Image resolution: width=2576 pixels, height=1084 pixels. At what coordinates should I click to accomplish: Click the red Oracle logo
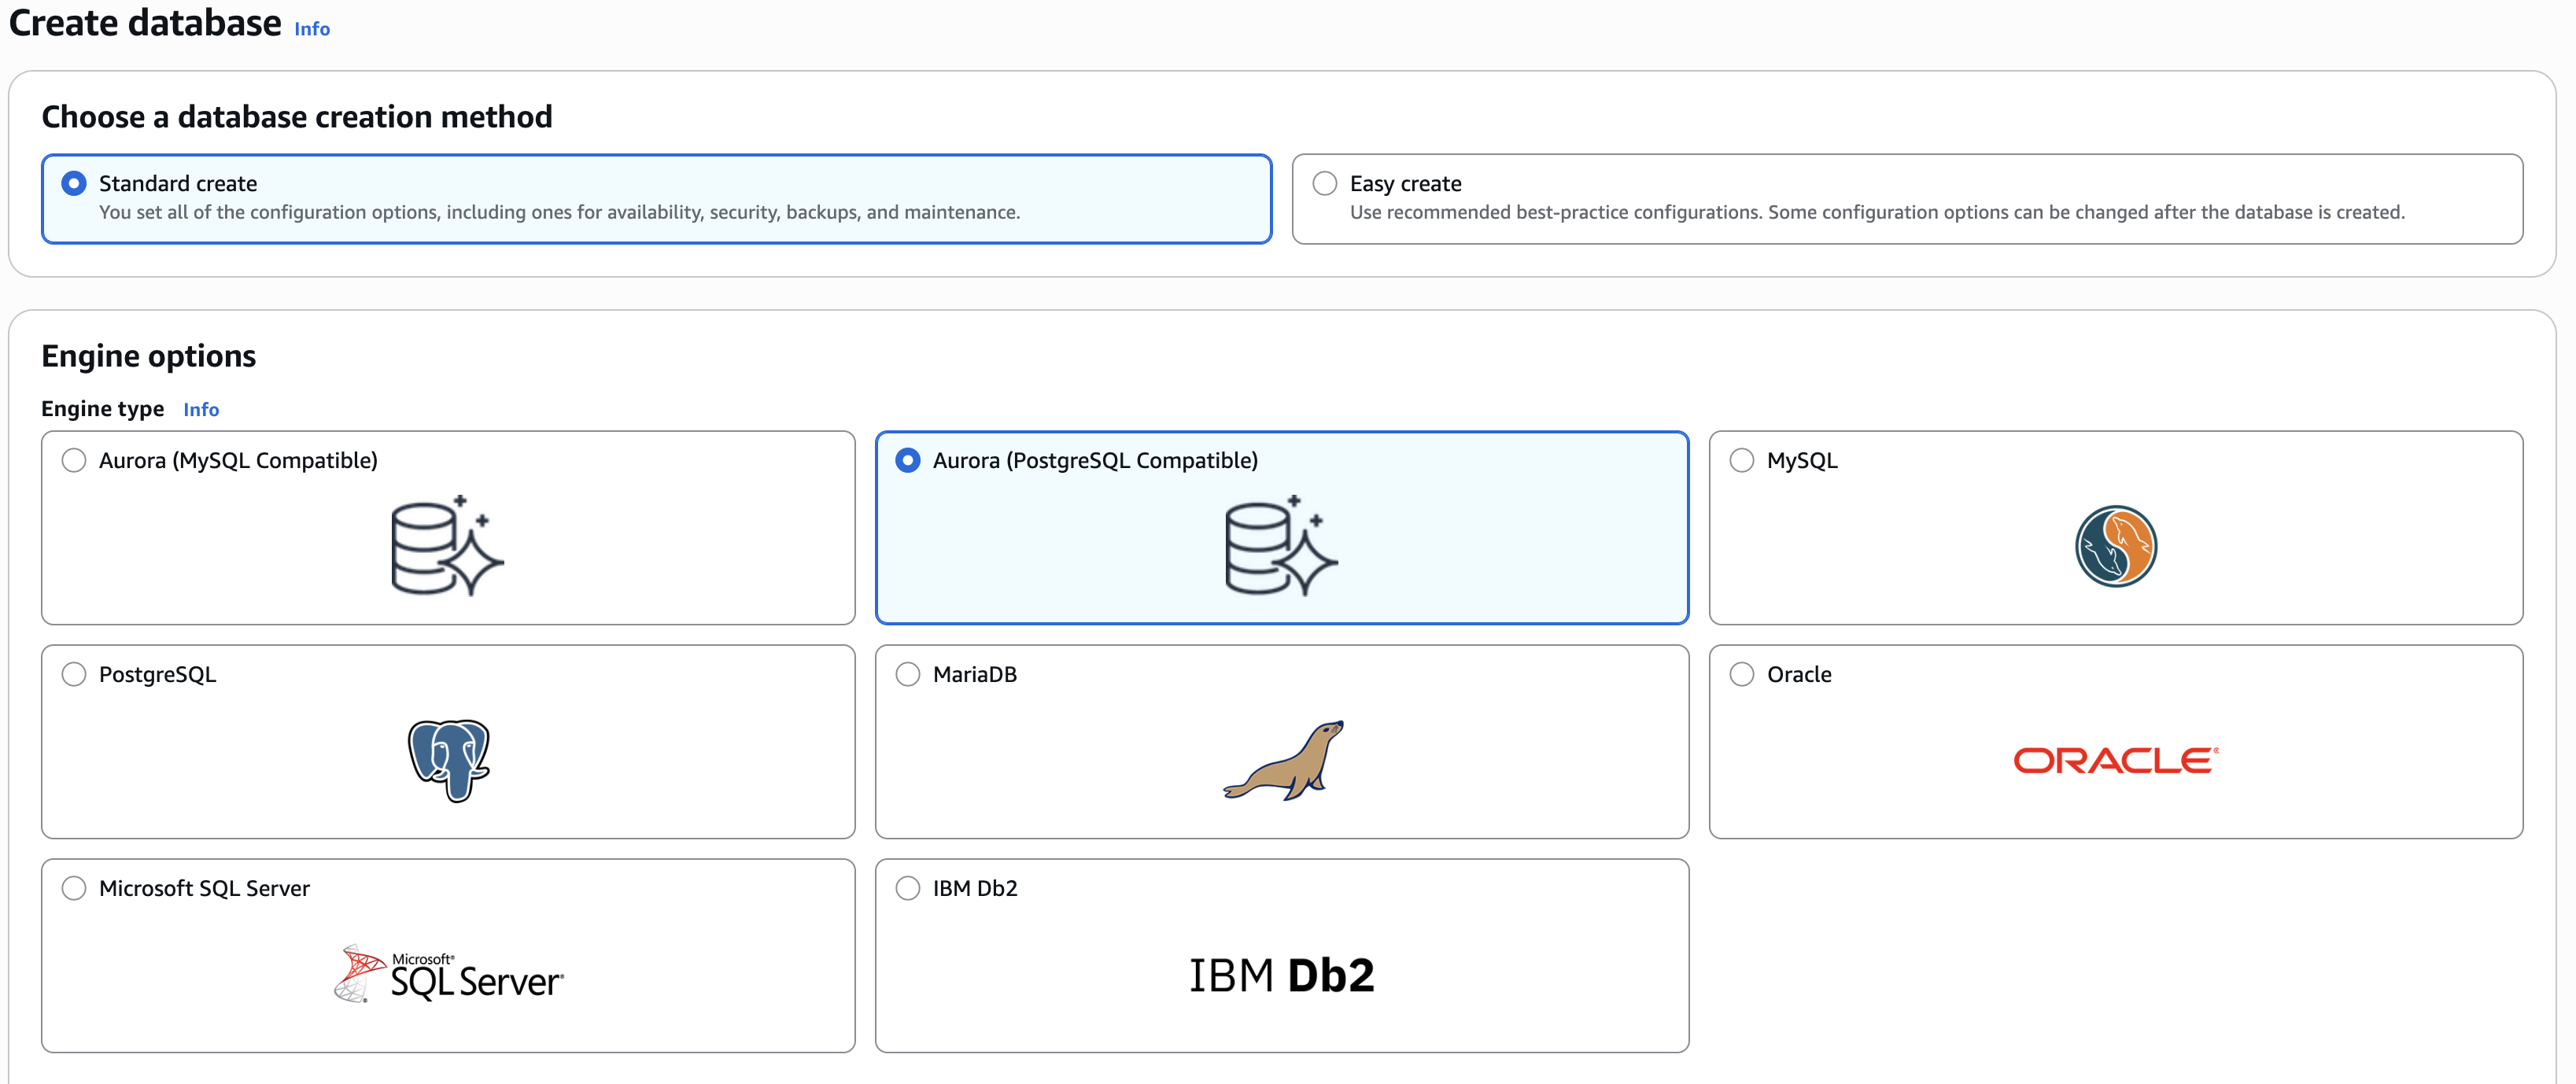2115,761
